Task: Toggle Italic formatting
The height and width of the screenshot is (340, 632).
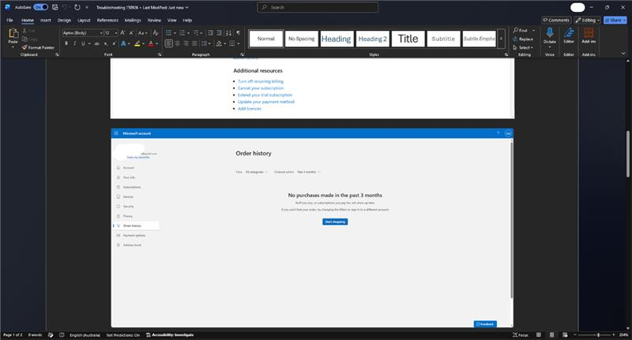Action: [74, 43]
